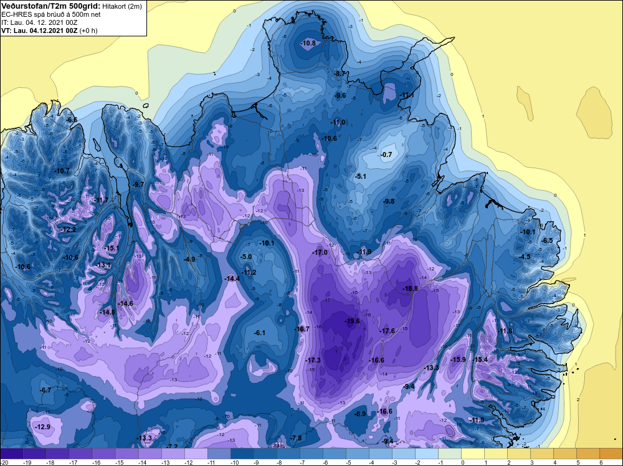Click the orange legend swatch right of 6
Screen dimensions: 623x466
coord(611,454)
